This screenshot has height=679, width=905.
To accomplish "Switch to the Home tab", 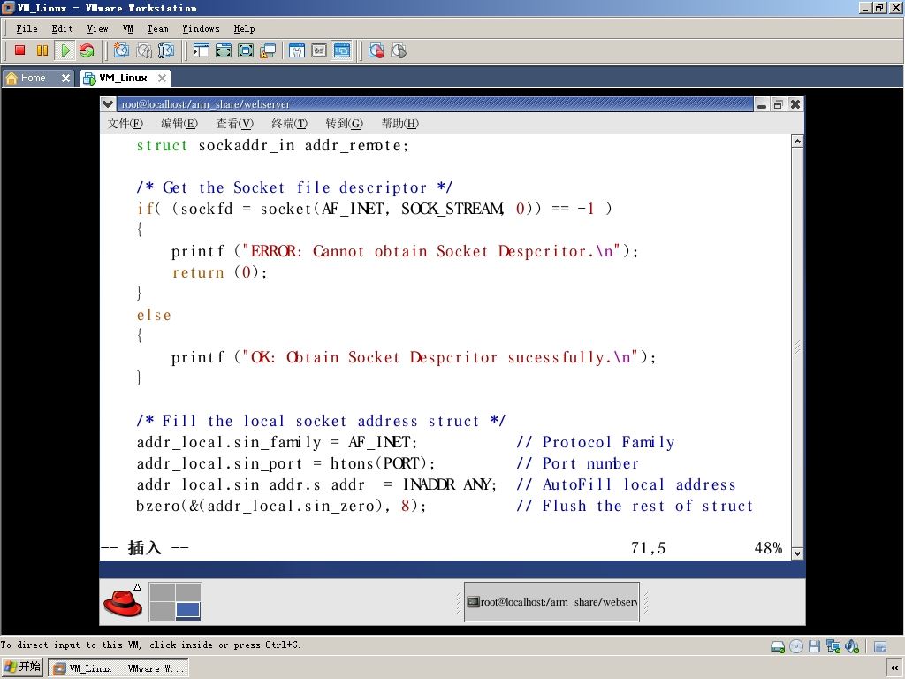I will point(33,78).
